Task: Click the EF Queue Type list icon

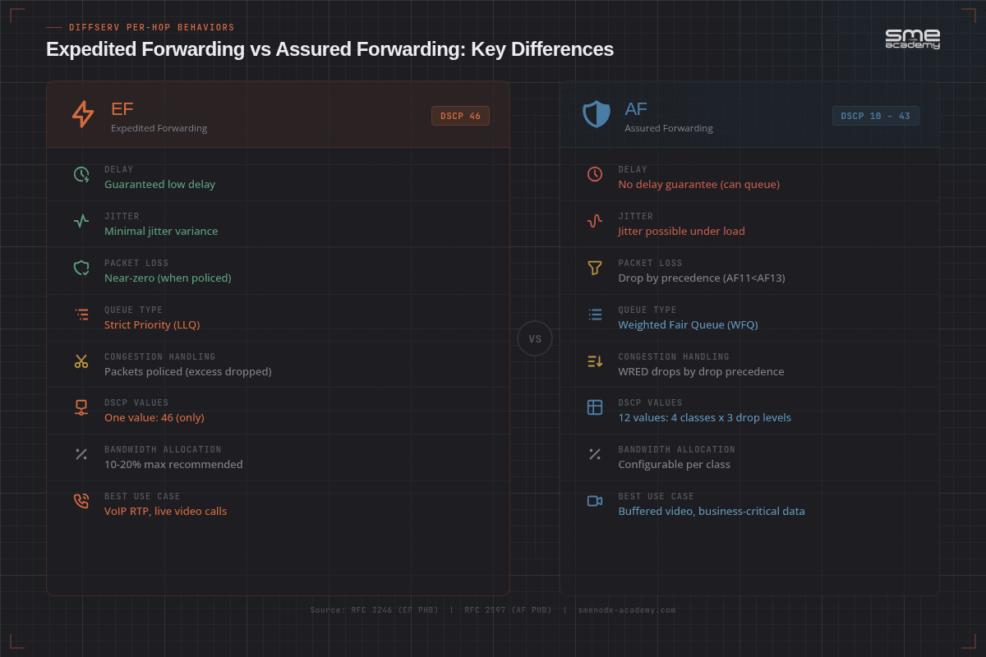Action: tap(81, 315)
